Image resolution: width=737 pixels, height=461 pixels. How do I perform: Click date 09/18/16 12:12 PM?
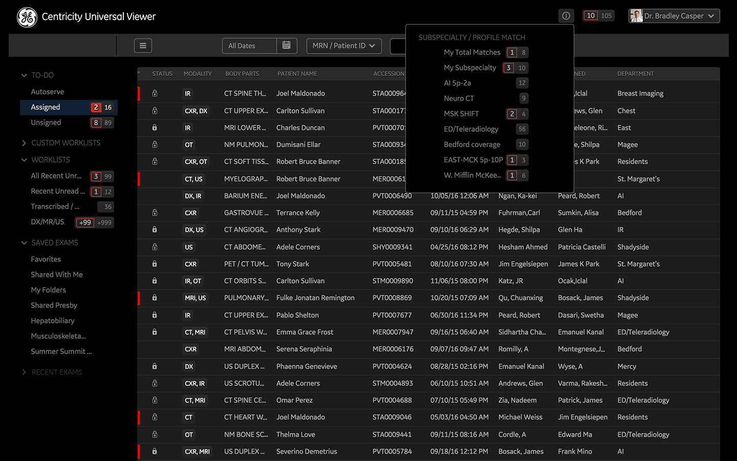pyautogui.click(x=460, y=451)
